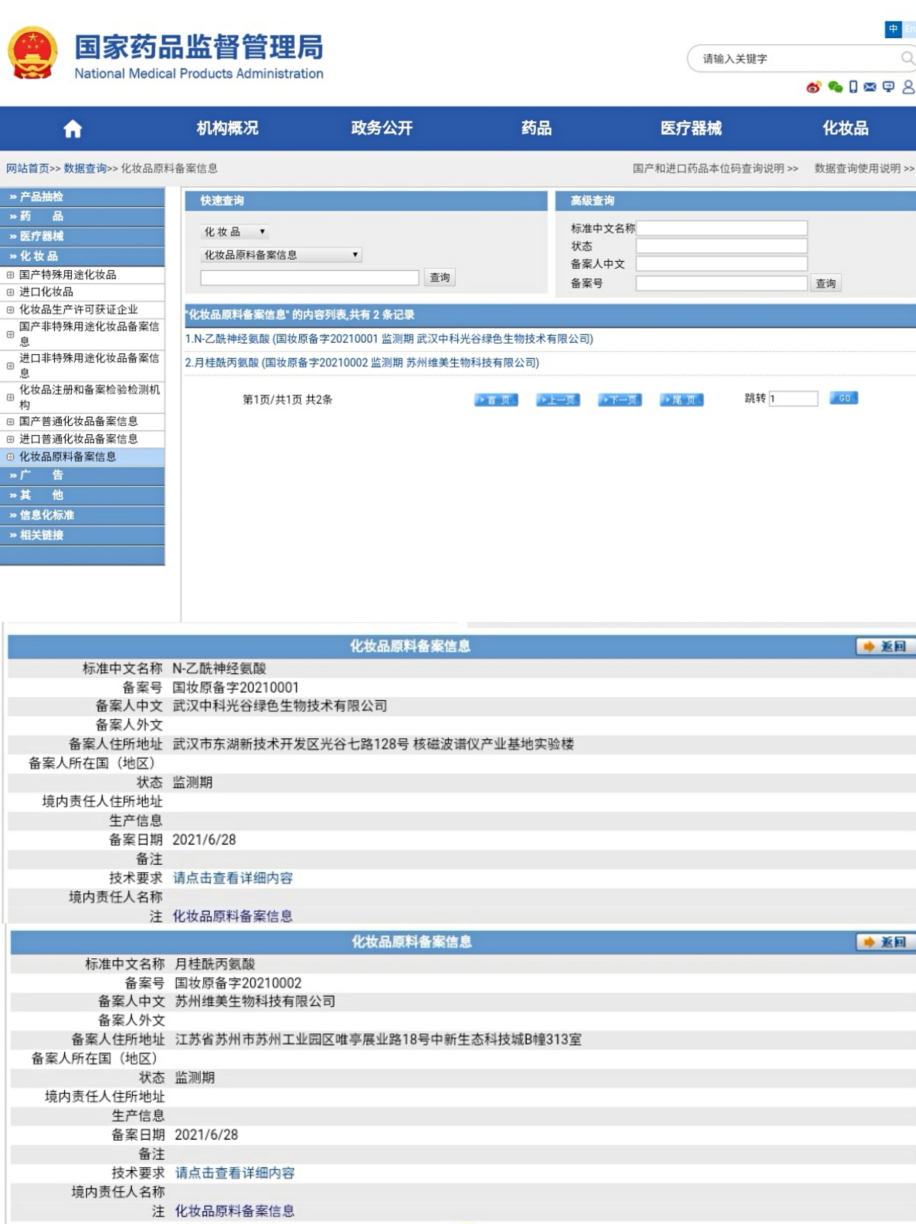This screenshot has height=1224, width=916.
Task: Click the mobile phone icon in header
Action: click(853, 87)
